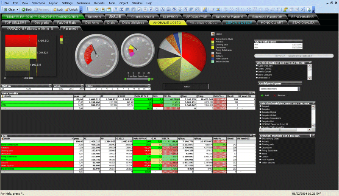Tick the Indian textiles checkbox
The width and height of the screenshot is (339, 196).
click(x=261, y=162)
